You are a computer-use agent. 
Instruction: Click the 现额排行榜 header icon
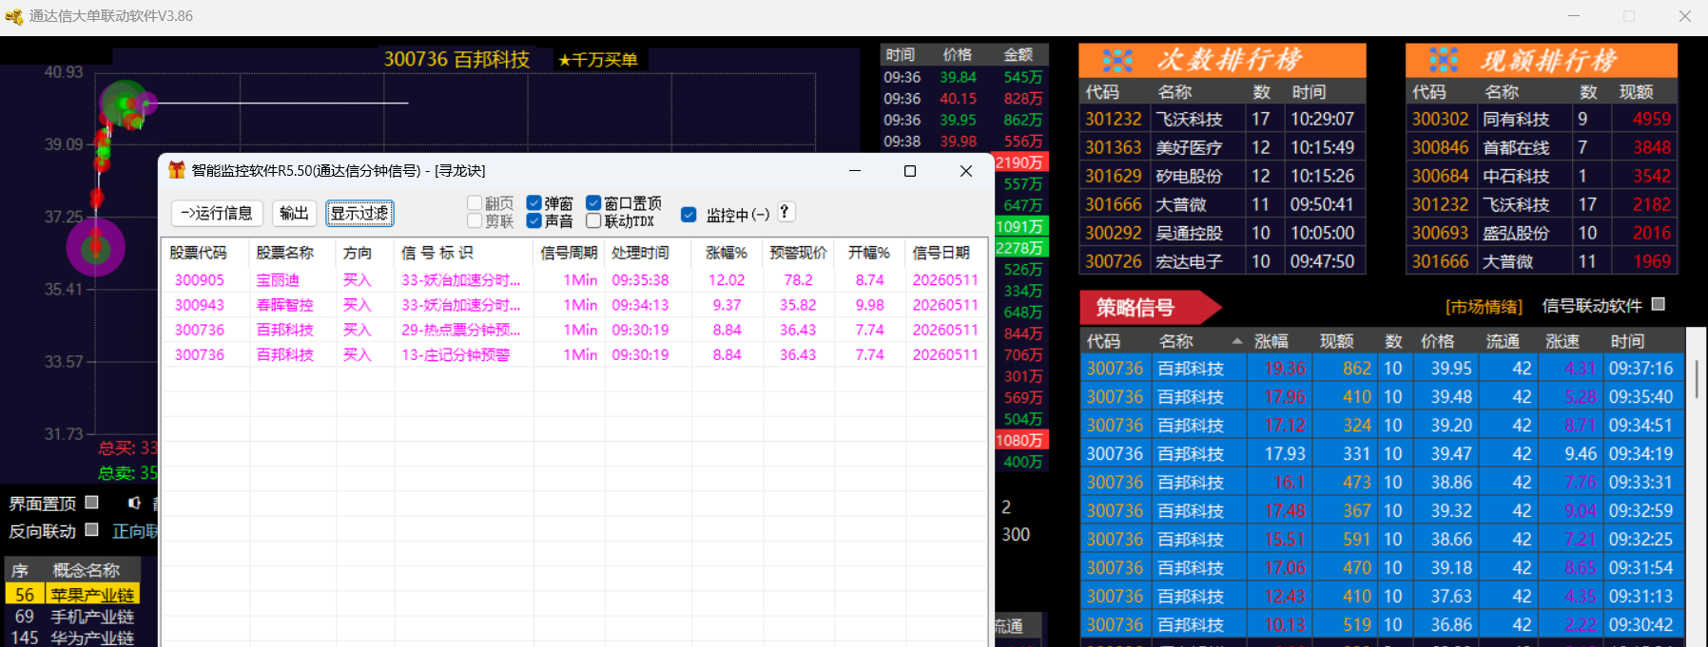pos(1444,61)
